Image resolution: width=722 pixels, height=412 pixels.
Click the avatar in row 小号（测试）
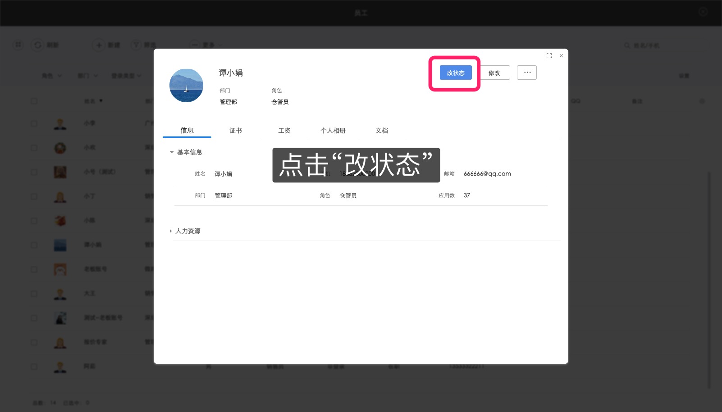[x=60, y=172]
